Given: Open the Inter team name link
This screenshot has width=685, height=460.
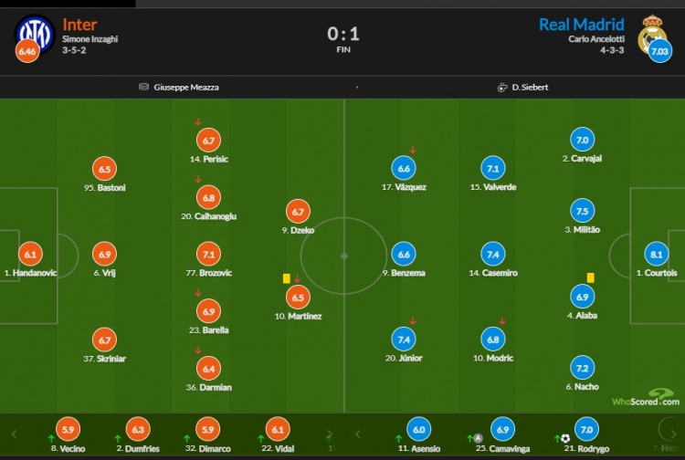Looking at the screenshot, I should [x=80, y=25].
